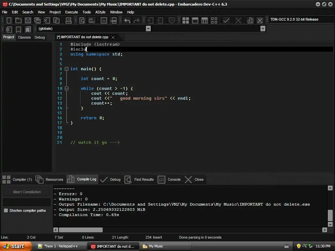The height and width of the screenshot is (251, 335).
Task: Click the Debug checkmark toolbar icon
Action: click(x=226, y=21)
